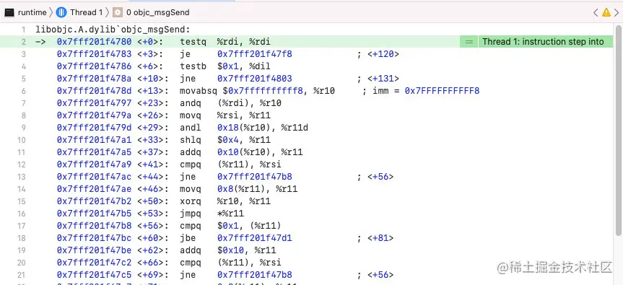Click the addq $0x10, %r11 on line 19
The image size is (623, 285).
tap(227, 250)
